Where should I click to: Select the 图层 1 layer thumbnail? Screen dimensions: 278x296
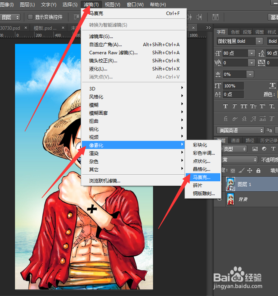(x=230, y=184)
